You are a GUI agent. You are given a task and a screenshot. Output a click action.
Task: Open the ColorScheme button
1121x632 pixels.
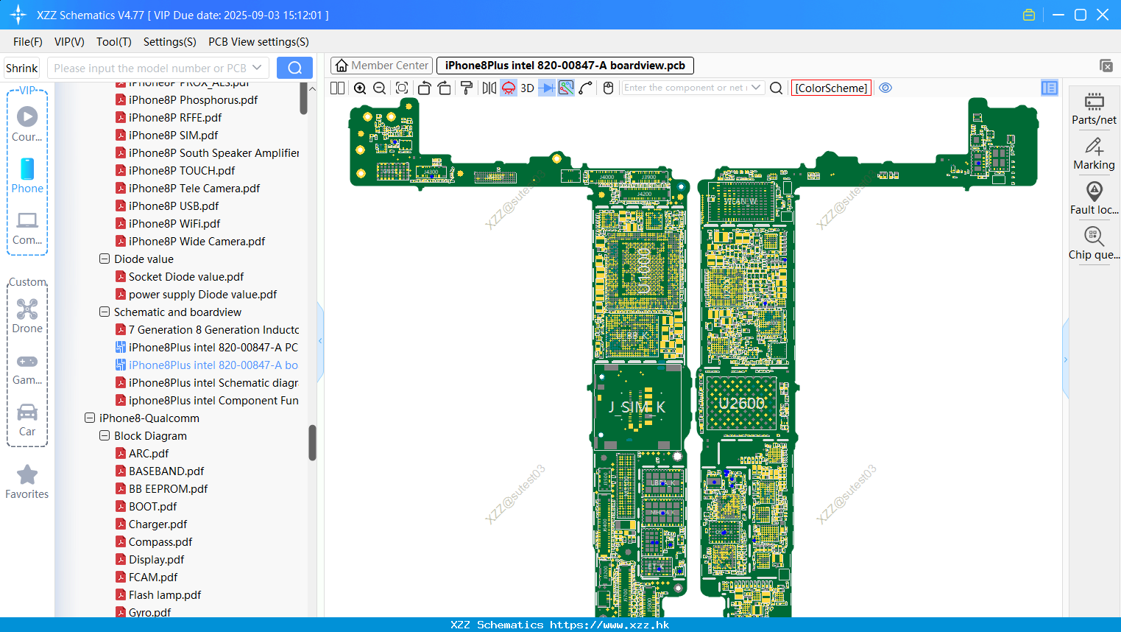click(832, 88)
